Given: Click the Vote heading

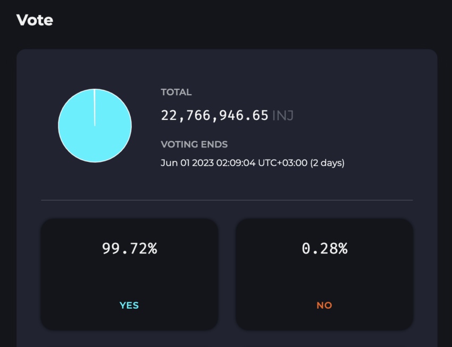Looking at the screenshot, I should 35,20.
